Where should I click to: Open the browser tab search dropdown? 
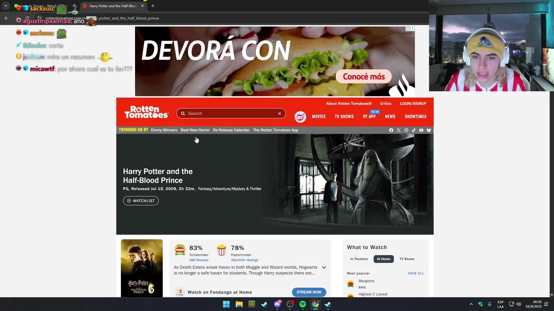tap(5, 6)
